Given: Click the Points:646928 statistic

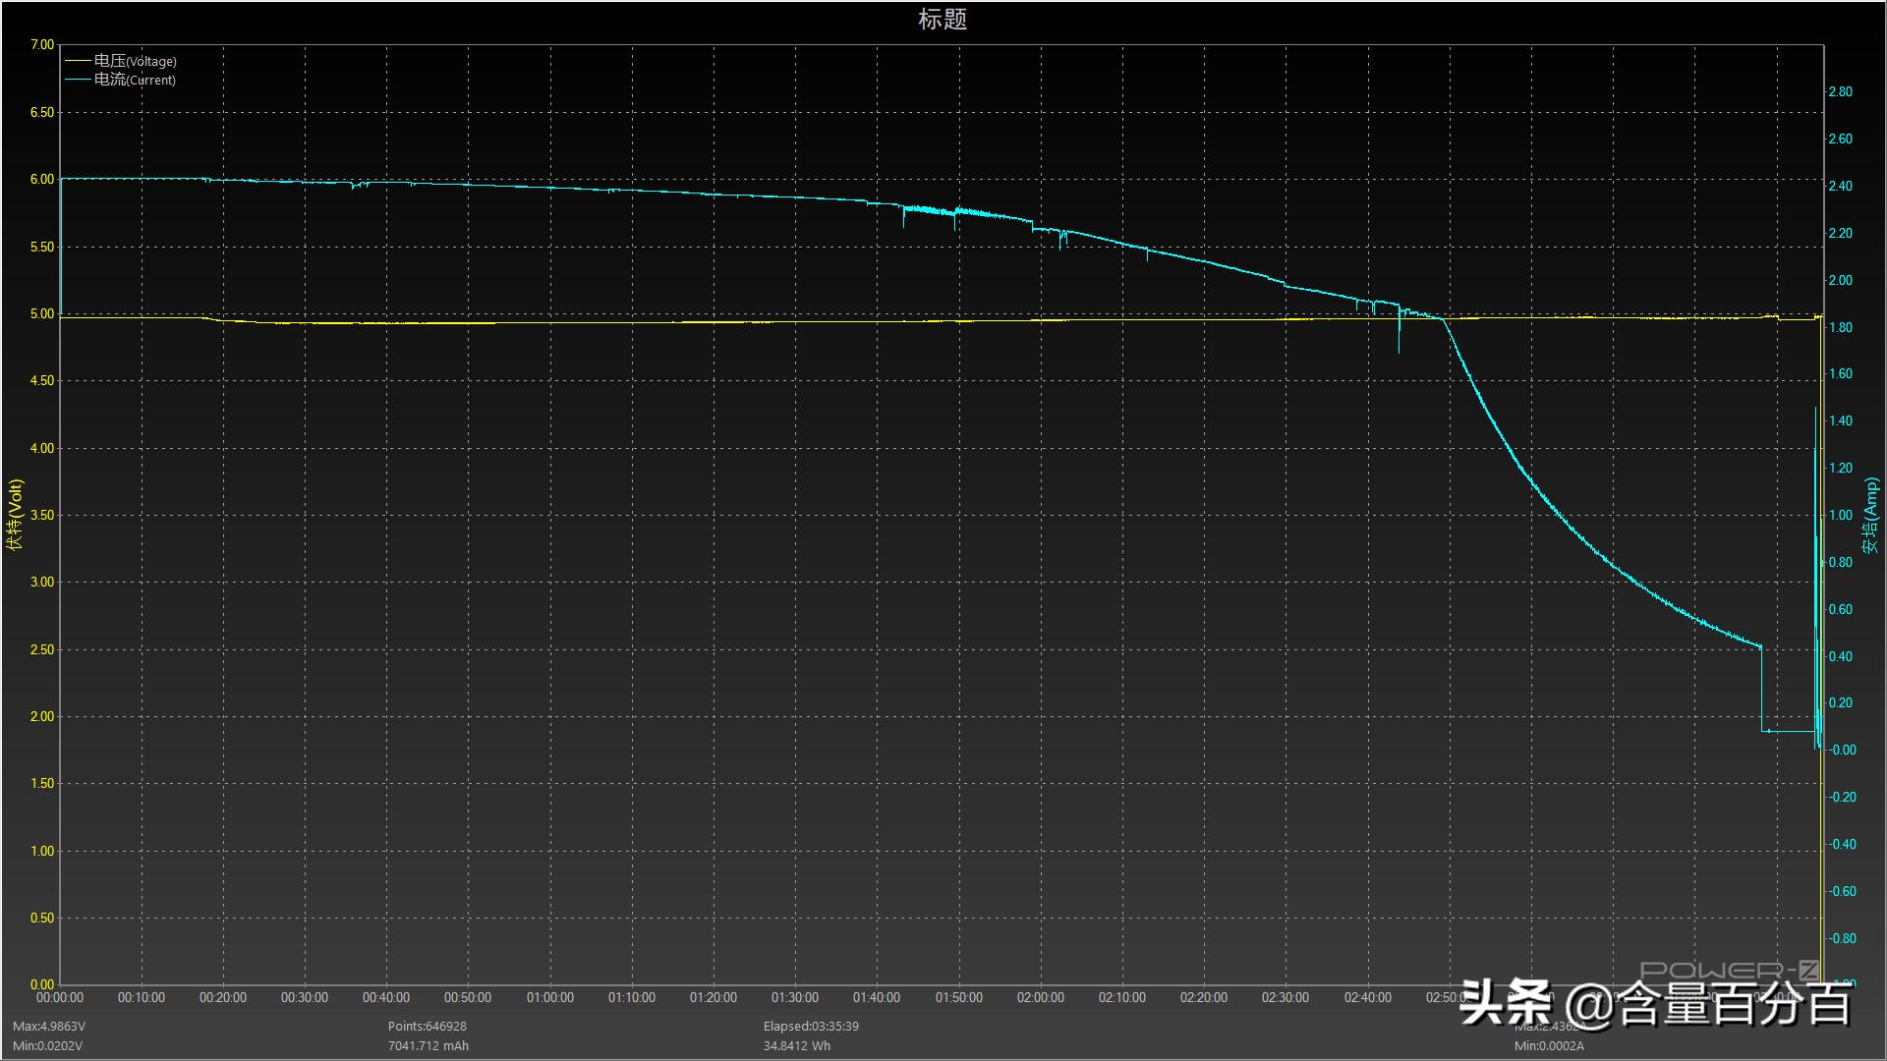Looking at the screenshot, I should tap(427, 1026).
